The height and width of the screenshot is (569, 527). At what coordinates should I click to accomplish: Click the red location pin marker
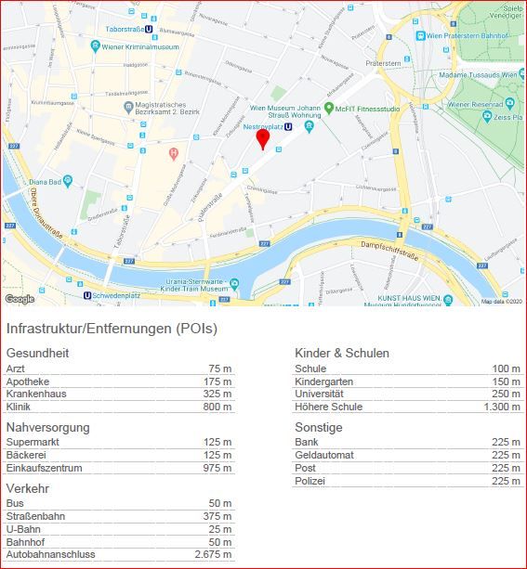pos(263,139)
